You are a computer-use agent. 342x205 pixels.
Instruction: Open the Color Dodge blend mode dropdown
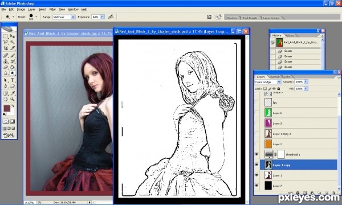pyautogui.click(x=279, y=82)
